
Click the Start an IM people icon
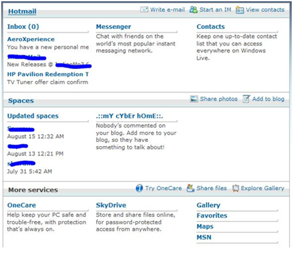point(193,9)
